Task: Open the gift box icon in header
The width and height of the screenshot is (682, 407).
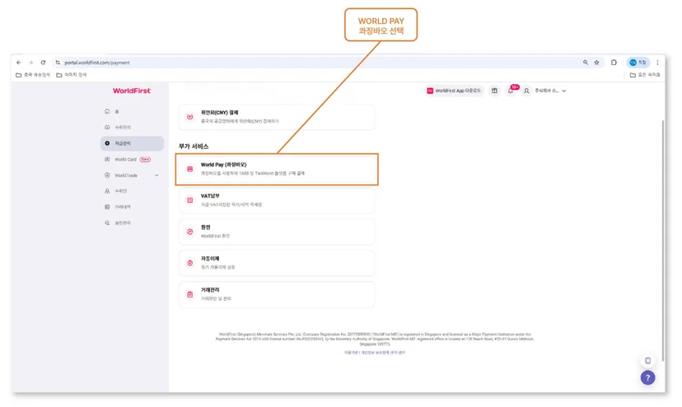Action: point(494,91)
